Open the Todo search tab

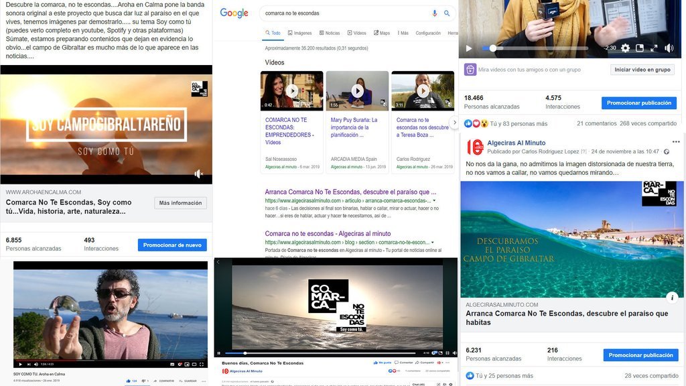click(273, 33)
